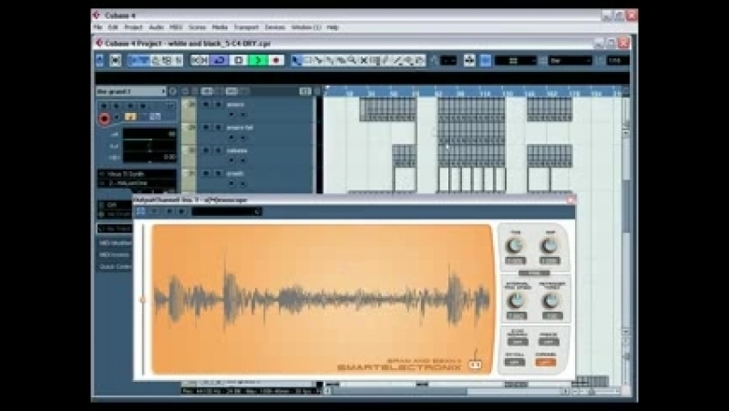Mute the snare track
The width and height of the screenshot is (729, 411).
206,105
